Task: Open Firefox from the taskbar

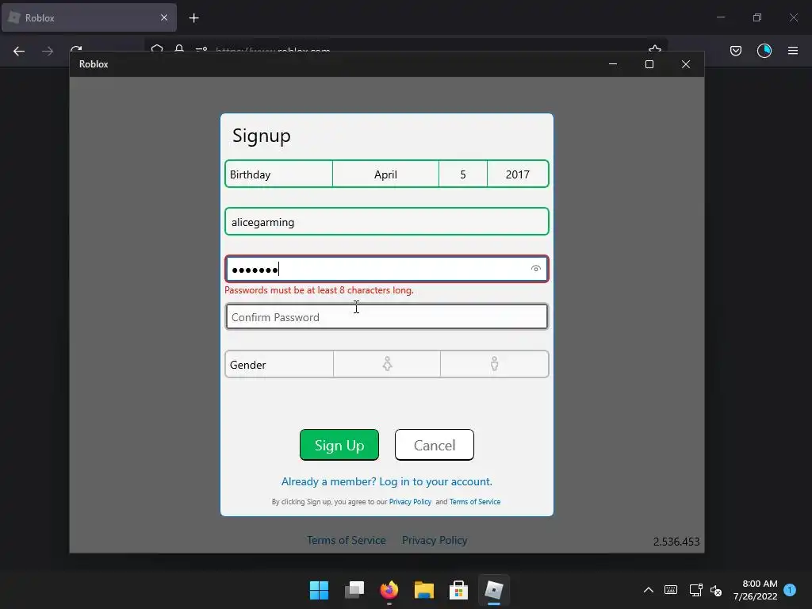Action: 389,590
